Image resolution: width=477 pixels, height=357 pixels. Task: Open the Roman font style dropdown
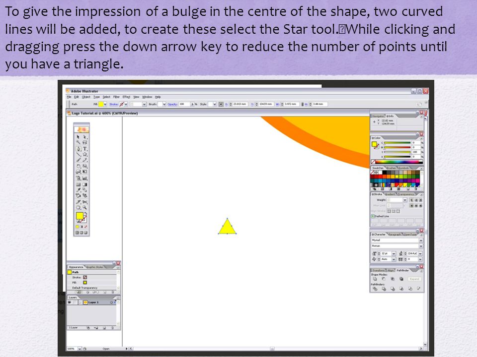(x=421, y=246)
